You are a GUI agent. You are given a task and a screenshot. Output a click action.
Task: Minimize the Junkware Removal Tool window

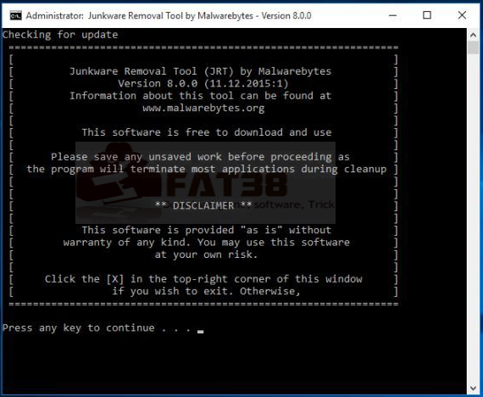[x=392, y=15]
